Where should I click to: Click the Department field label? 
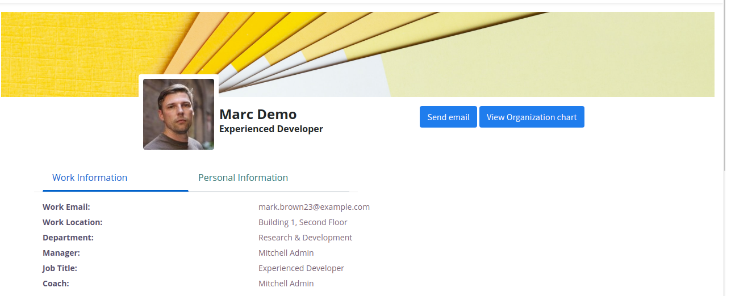click(68, 238)
